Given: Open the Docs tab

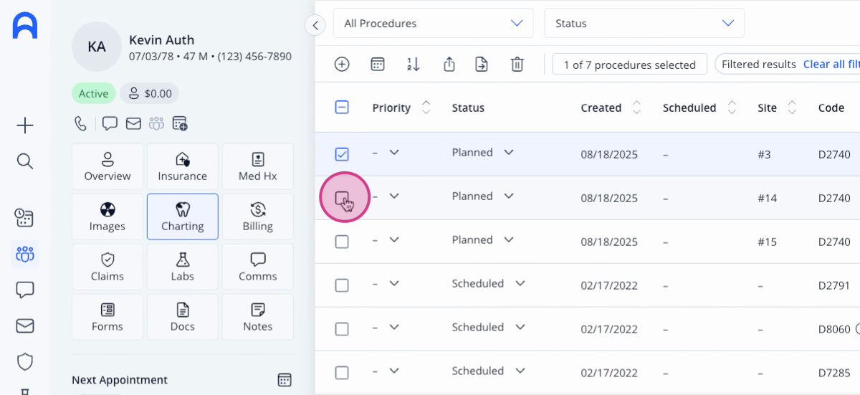Looking at the screenshot, I should coord(183,317).
